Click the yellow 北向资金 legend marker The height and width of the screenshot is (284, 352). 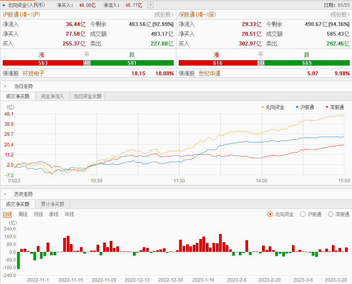point(263,107)
